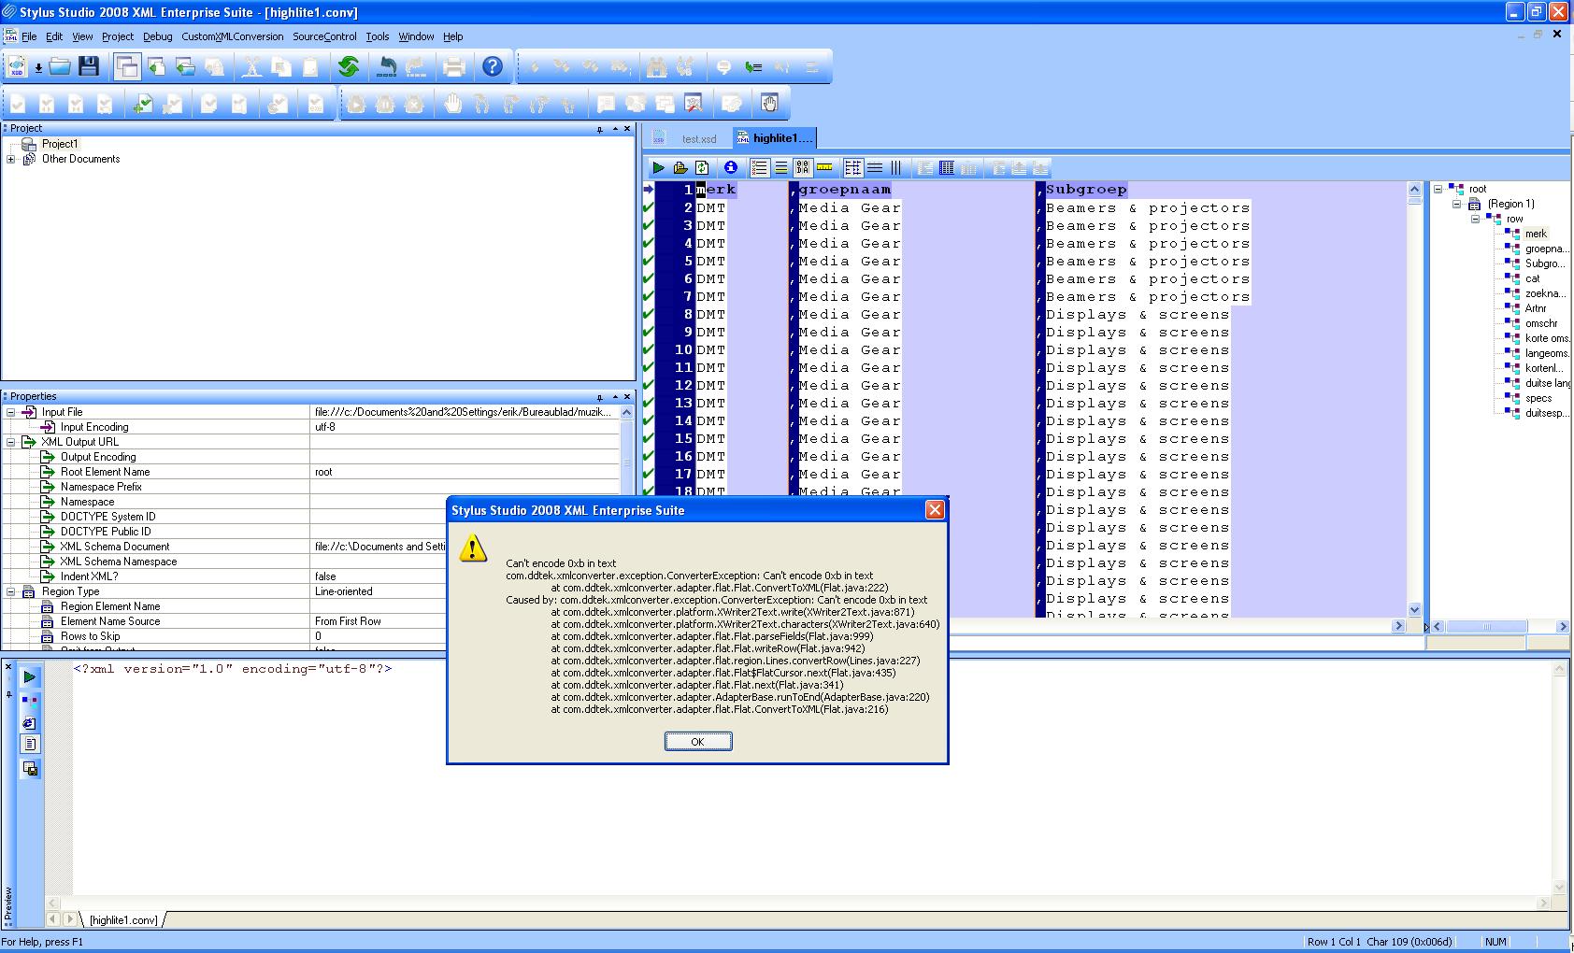The height and width of the screenshot is (953, 1574).
Task: Open the dropdown arrow beside New document icon
Action: [38, 67]
